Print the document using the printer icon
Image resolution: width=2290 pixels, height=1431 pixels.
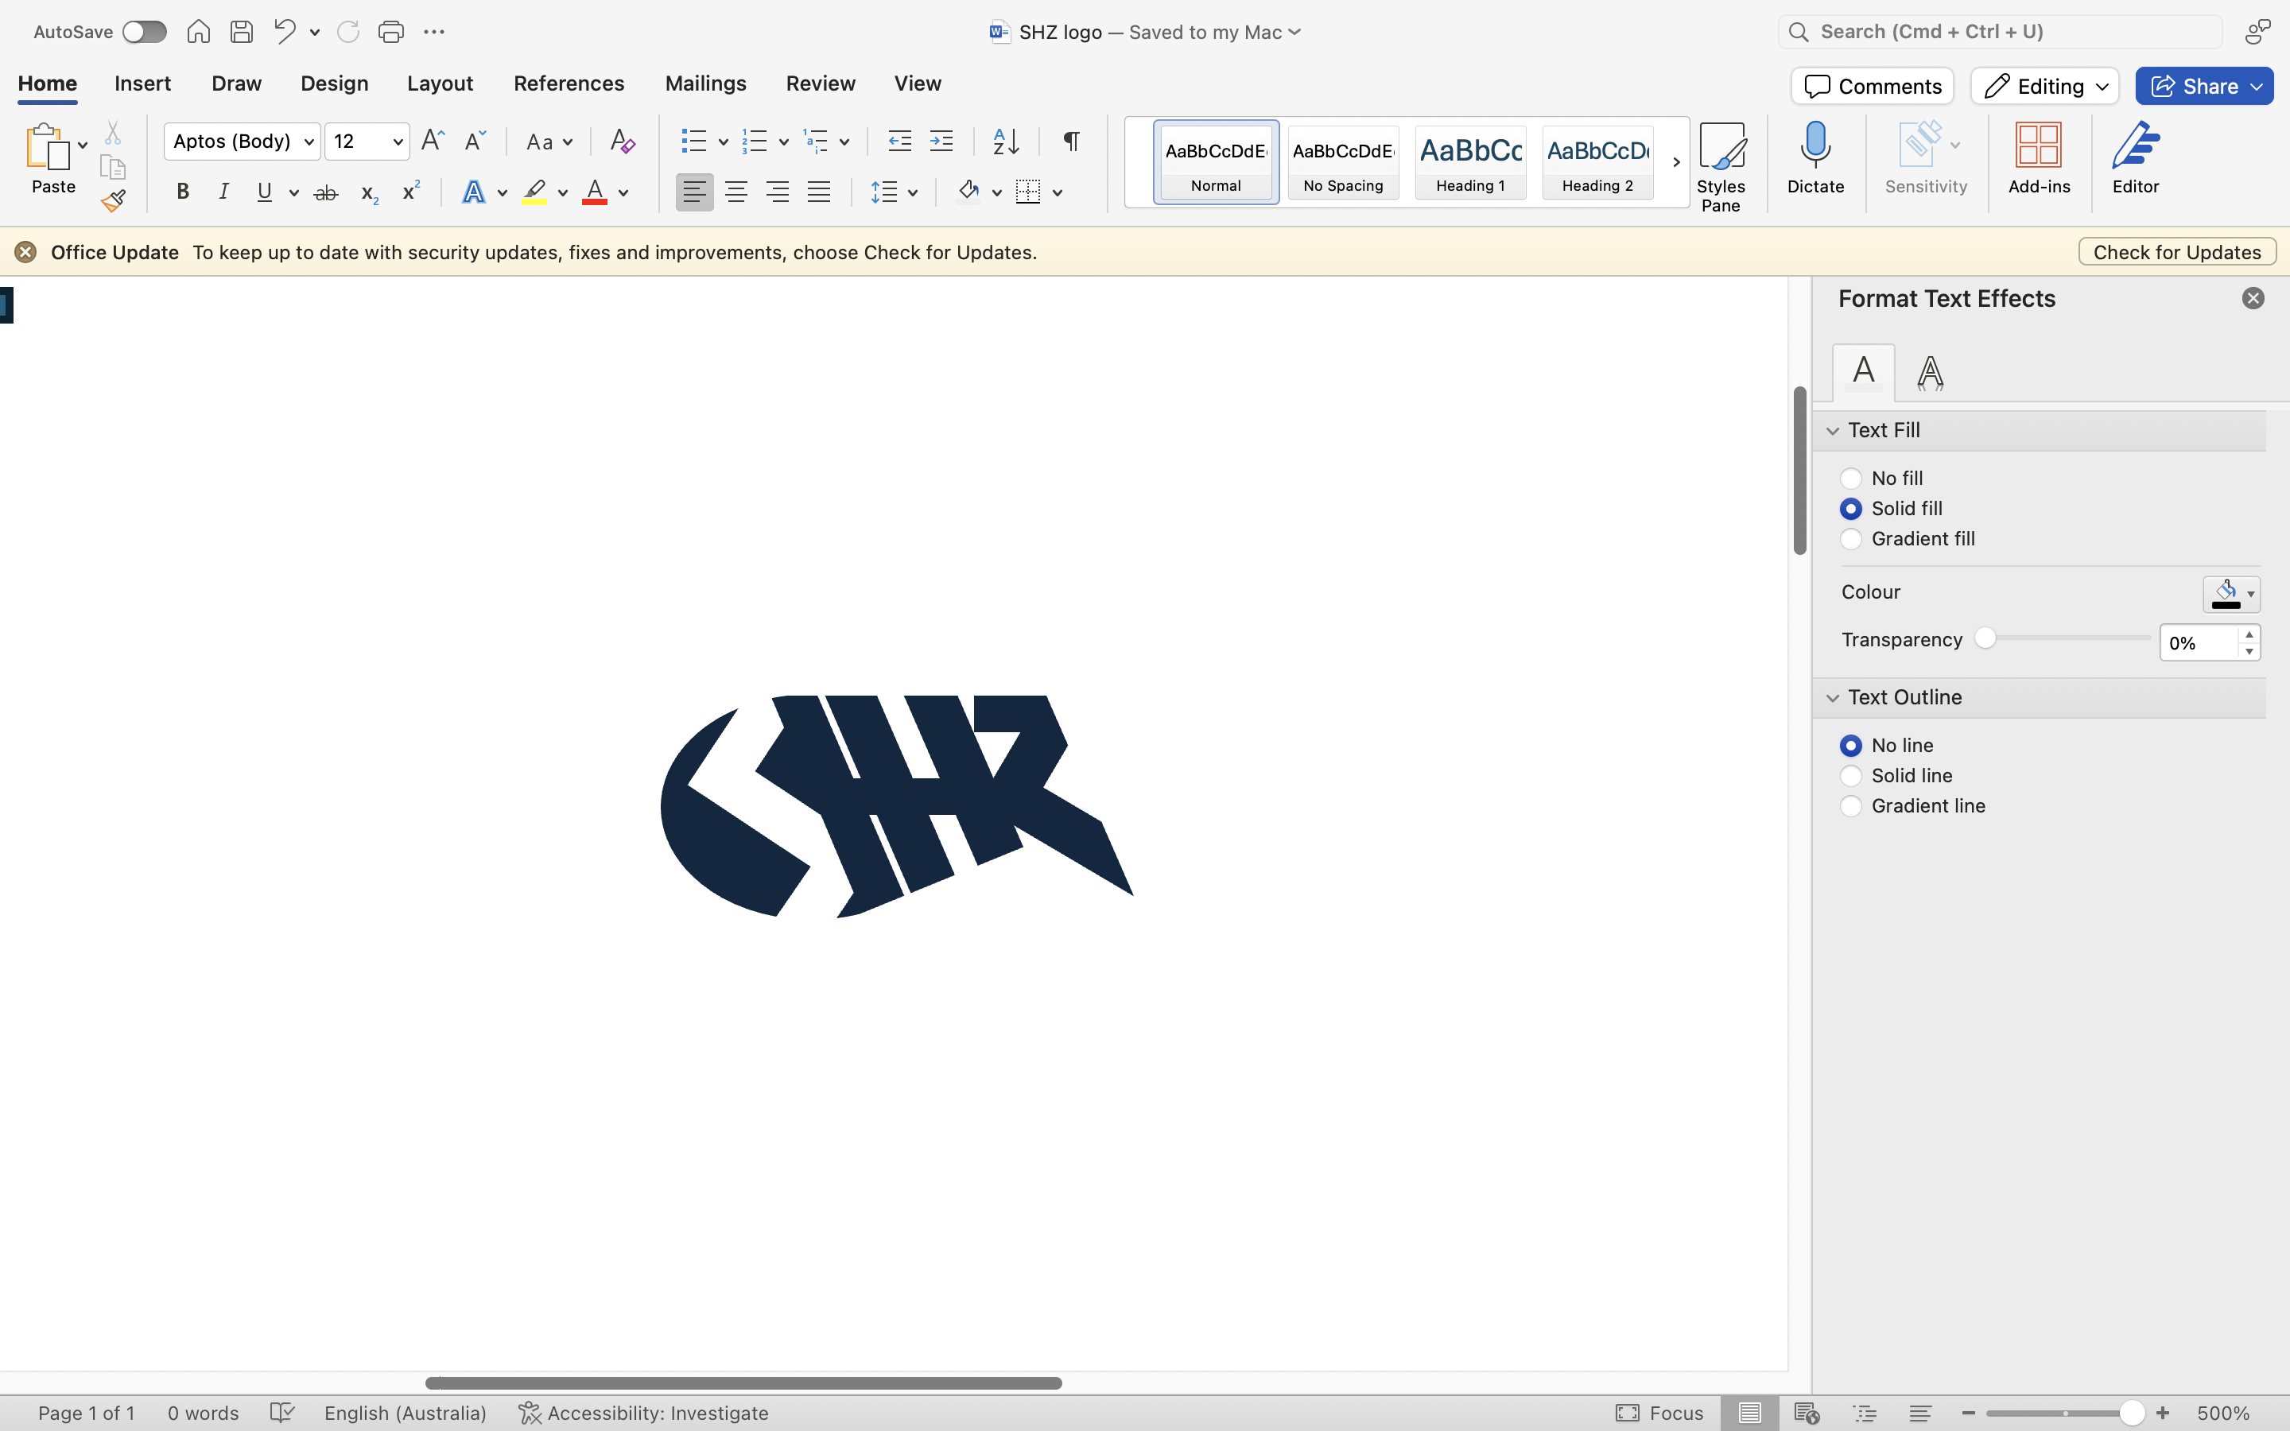tap(390, 31)
